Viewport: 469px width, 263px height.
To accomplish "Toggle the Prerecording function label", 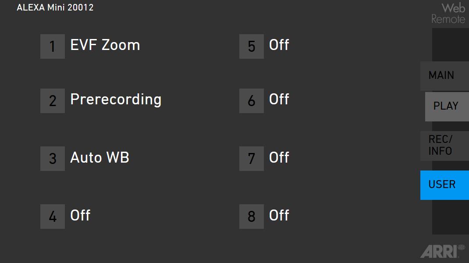I will click(x=116, y=100).
